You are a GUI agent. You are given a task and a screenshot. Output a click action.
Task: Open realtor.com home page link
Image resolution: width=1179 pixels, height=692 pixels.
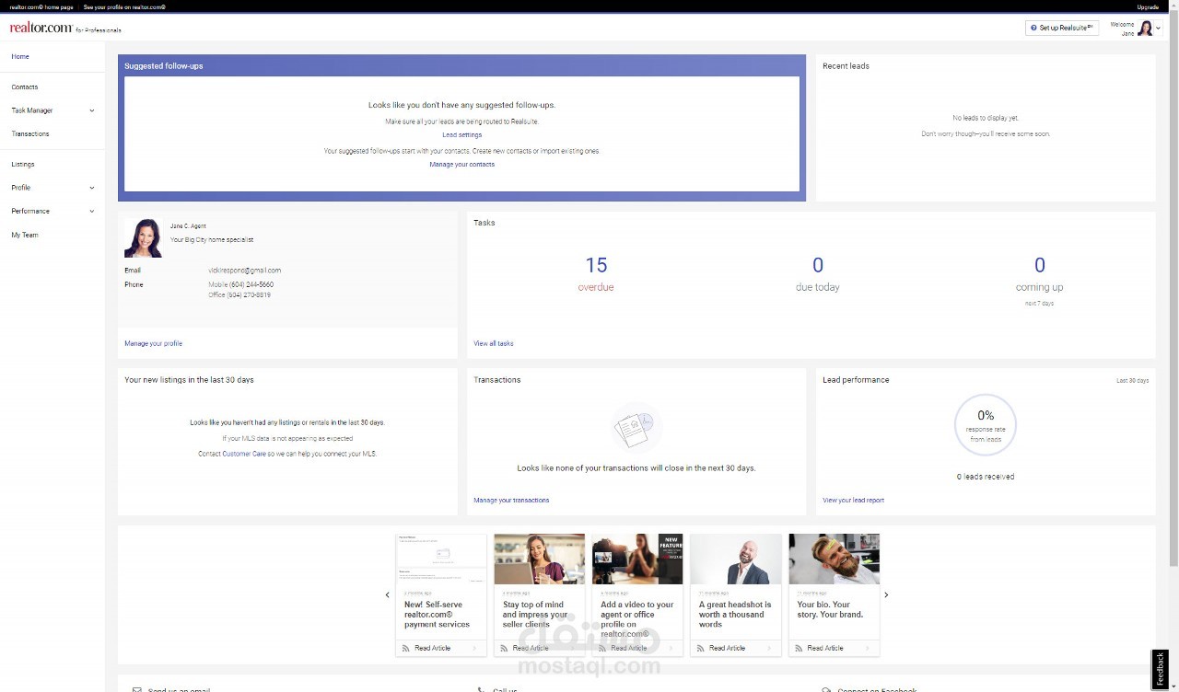(x=41, y=6)
